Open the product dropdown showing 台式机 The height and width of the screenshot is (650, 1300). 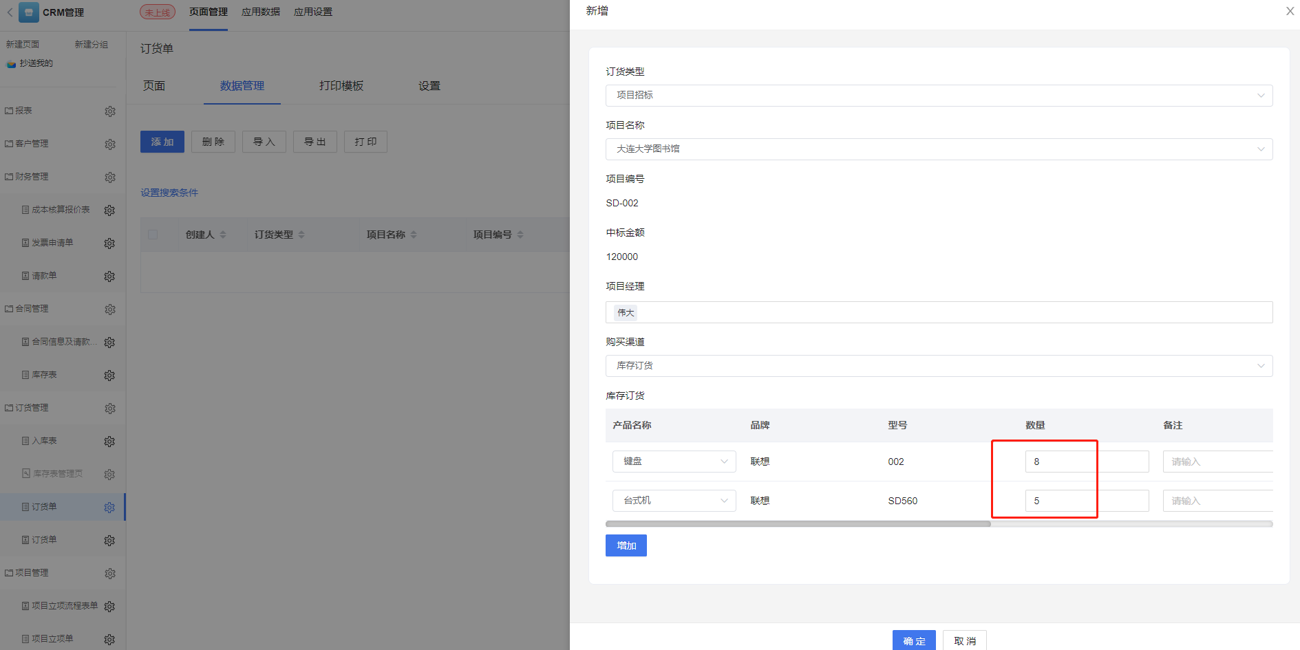pyautogui.click(x=674, y=501)
